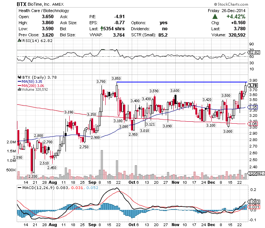The image size is (265, 228).
Task: Click the High value 3.860
Action: point(48,23)
